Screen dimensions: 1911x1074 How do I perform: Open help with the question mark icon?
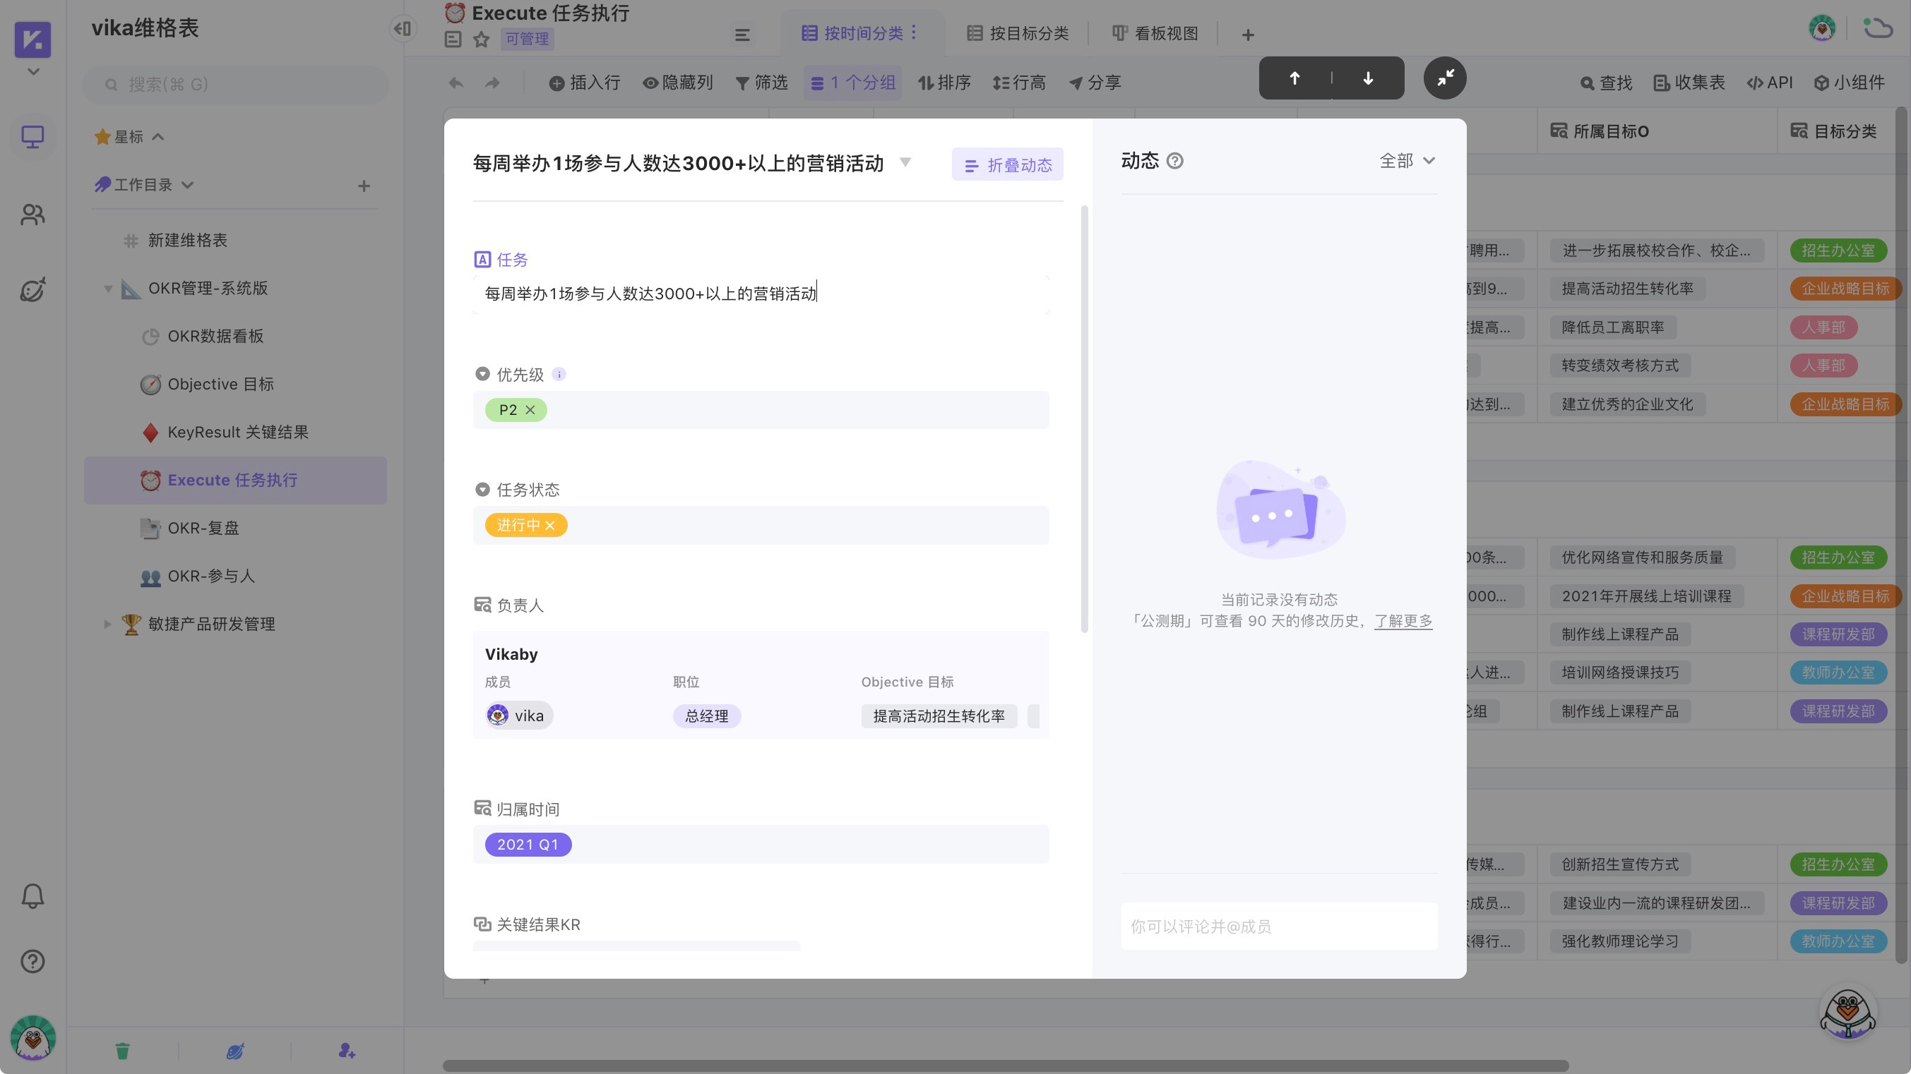click(x=32, y=961)
